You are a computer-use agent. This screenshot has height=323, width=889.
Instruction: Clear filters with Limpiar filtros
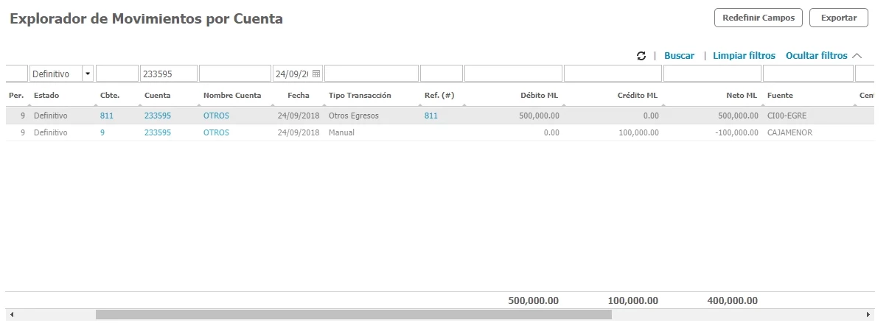tap(744, 56)
